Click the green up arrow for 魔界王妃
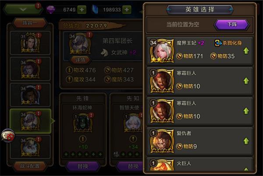 pyautogui.click(x=246, y=51)
